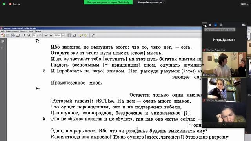Click the highlight text comment icon
The height and width of the screenshot is (141, 251).
click(86, 35)
